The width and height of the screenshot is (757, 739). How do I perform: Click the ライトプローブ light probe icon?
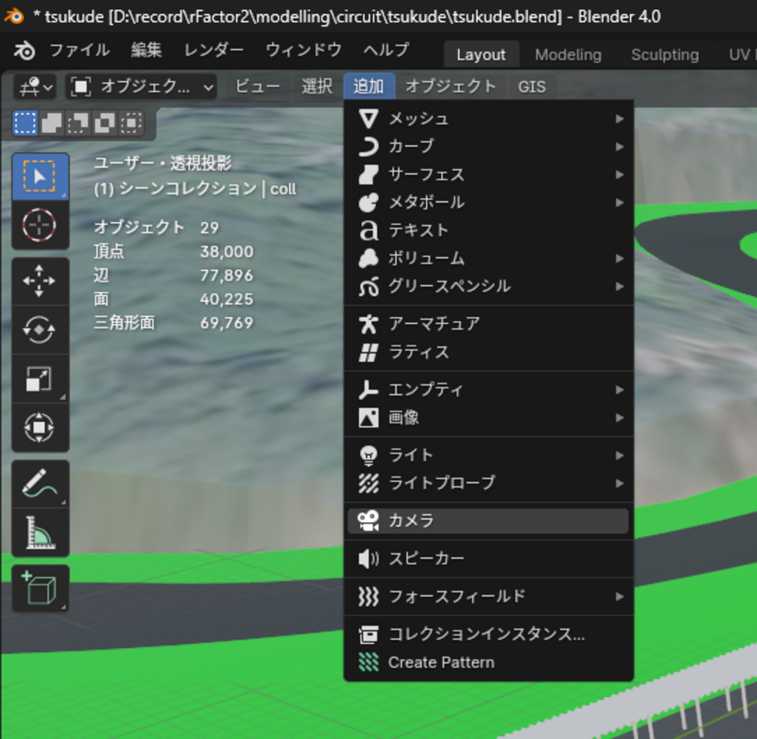[x=369, y=483]
